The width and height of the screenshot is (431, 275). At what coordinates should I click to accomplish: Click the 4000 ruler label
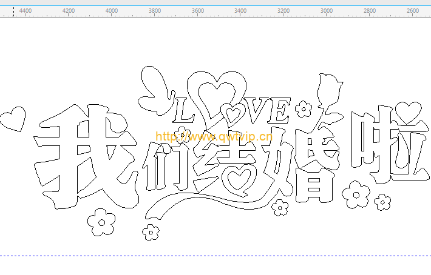click(112, 11)
